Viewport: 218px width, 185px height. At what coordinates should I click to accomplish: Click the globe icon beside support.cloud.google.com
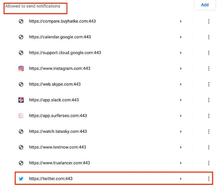pos(21,53)
